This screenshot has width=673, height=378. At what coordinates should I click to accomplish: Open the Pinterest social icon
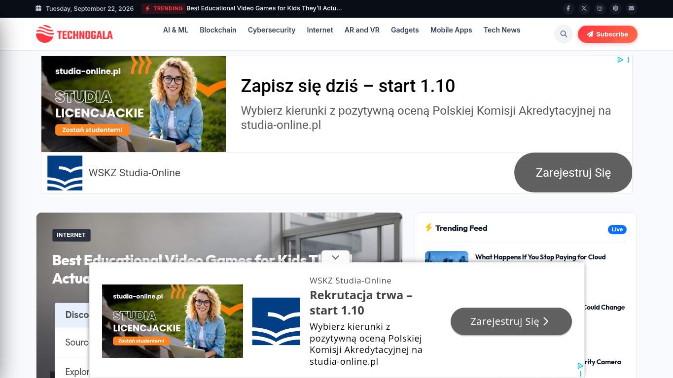(615, 8)
